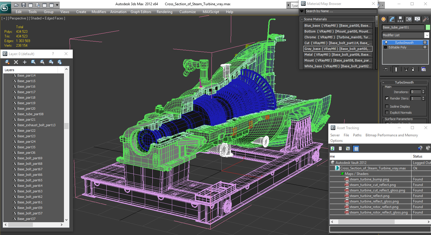Click the viewport [ + ] menu label
Image resolution: width=431 pixels, height=235 pixels.
(x=4, y=18)
